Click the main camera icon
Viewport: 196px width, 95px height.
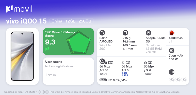(x=102, y=61)
